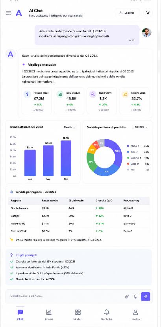This screenshot has height=327, width=161.
Task: Switch to the Analisi tab
Action: point(49,314)
